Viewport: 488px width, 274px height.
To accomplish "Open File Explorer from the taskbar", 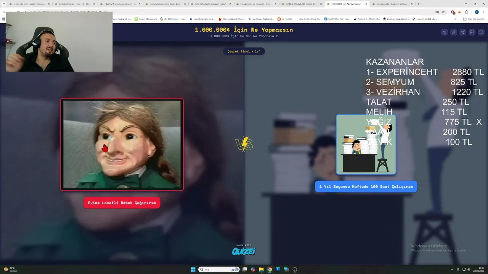I will click(261, 269).
